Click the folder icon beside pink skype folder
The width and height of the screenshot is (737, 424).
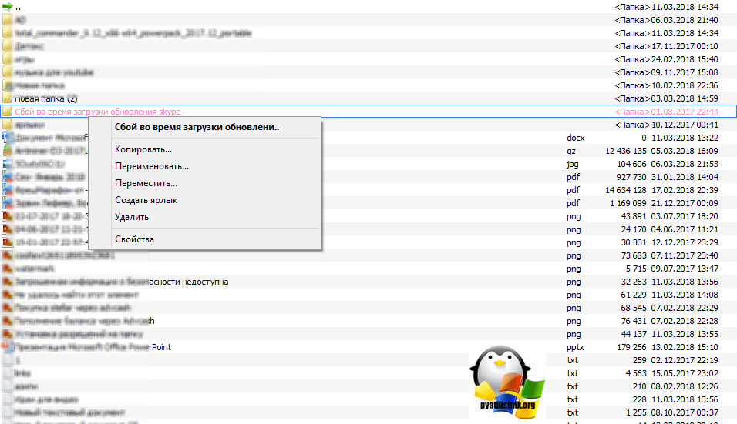pos(7,112)
